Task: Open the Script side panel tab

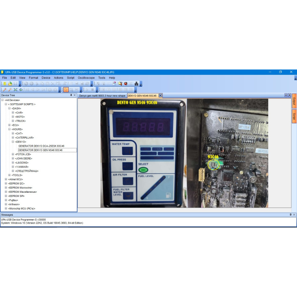Action: coord(294,116)
